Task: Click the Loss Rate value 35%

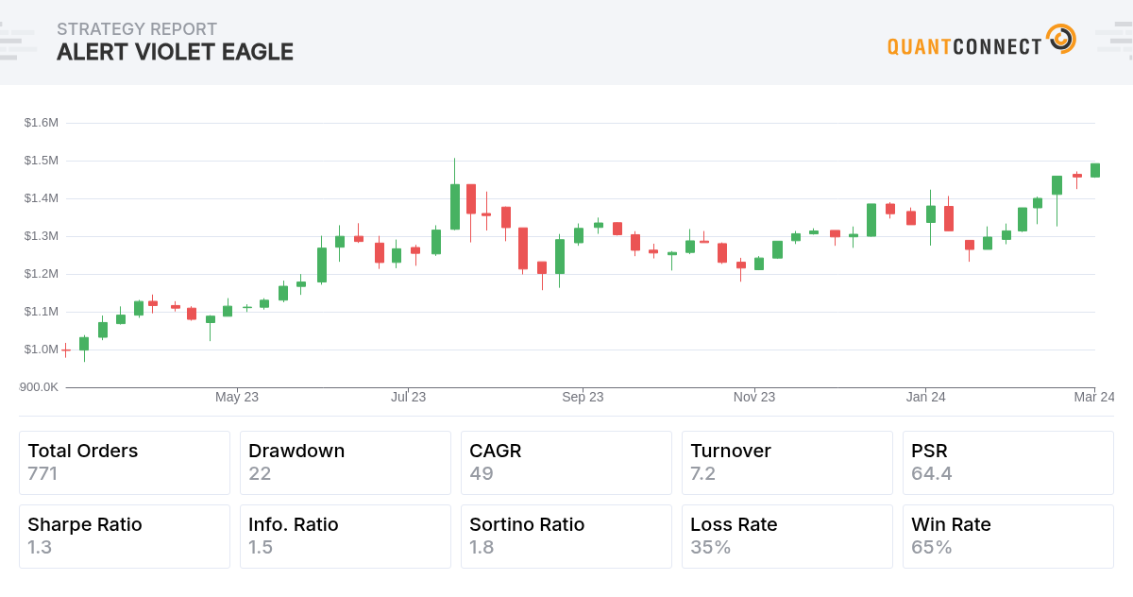Action: pos(711,547)
